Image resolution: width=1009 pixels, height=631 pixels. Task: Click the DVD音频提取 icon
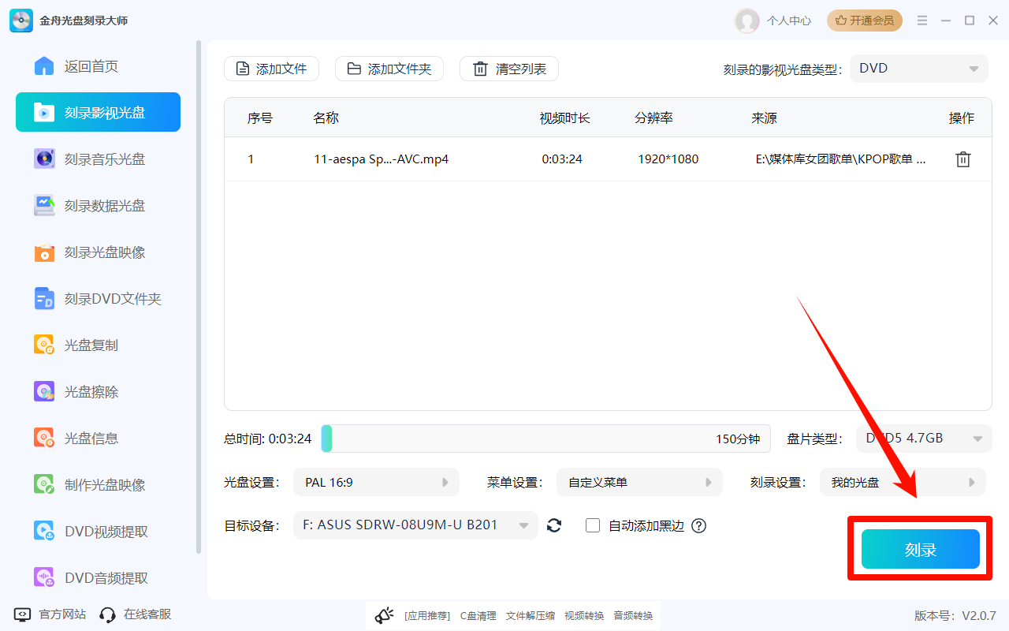pos(44,577)
